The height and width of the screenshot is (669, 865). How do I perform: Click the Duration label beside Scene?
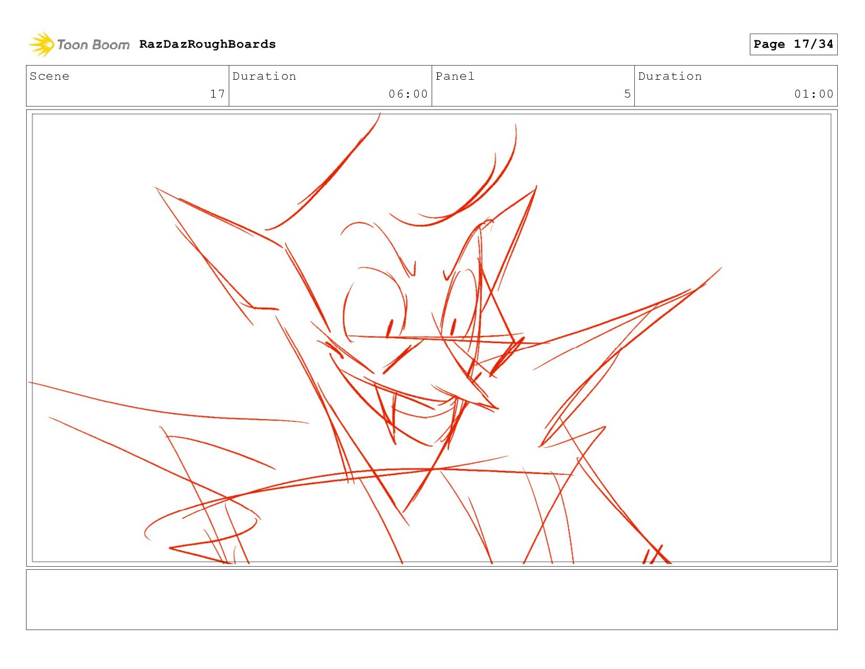click(264, 76)
